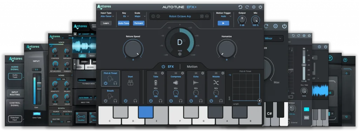Toggle the Mutate power button
Image resolution: width=359 pixels, height=131 pixels.
(x=211, y=101)
